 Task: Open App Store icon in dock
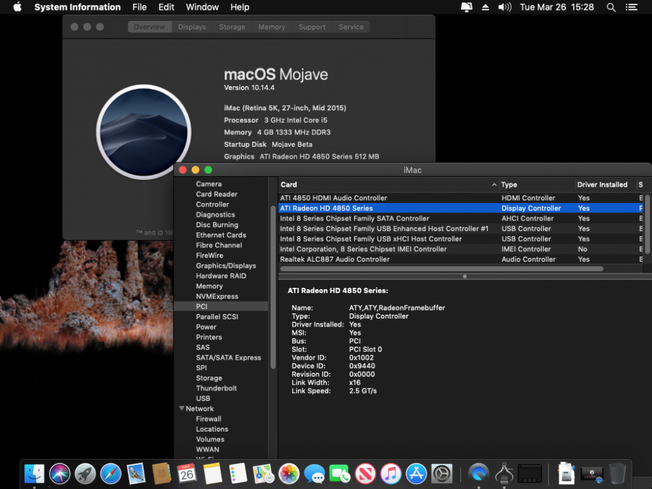416,474
